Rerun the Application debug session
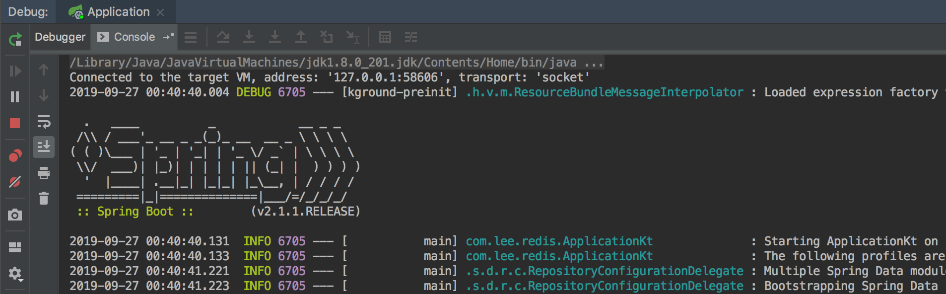946x294 pixels. click(15, 39)
